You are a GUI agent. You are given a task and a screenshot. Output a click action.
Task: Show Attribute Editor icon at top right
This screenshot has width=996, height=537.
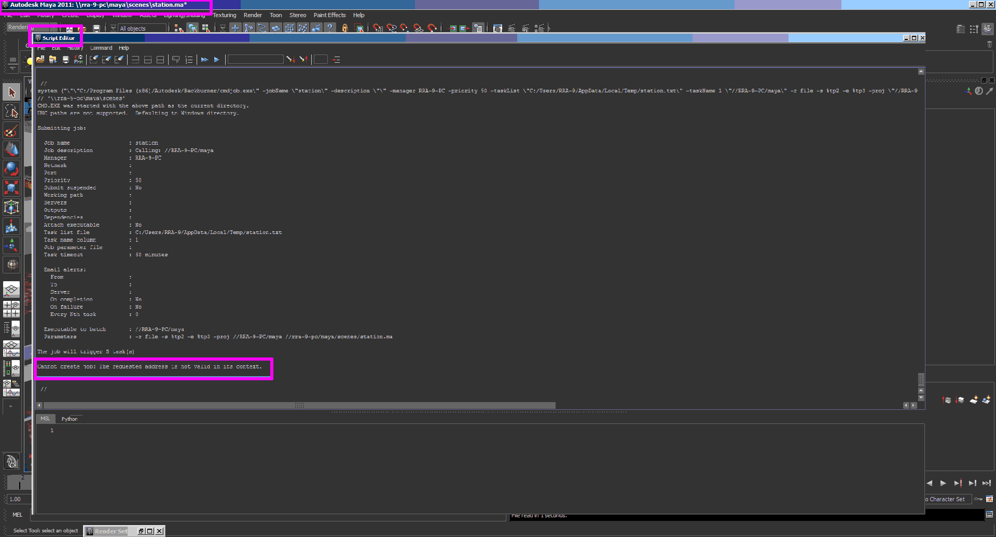[x=960, y=29]
